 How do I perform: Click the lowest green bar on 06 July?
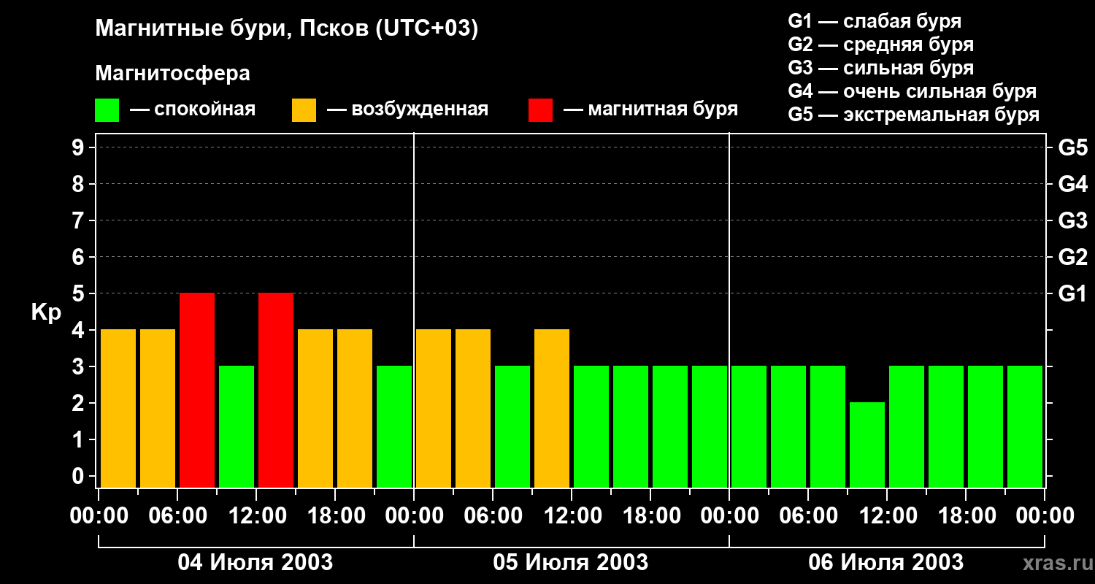867,445
